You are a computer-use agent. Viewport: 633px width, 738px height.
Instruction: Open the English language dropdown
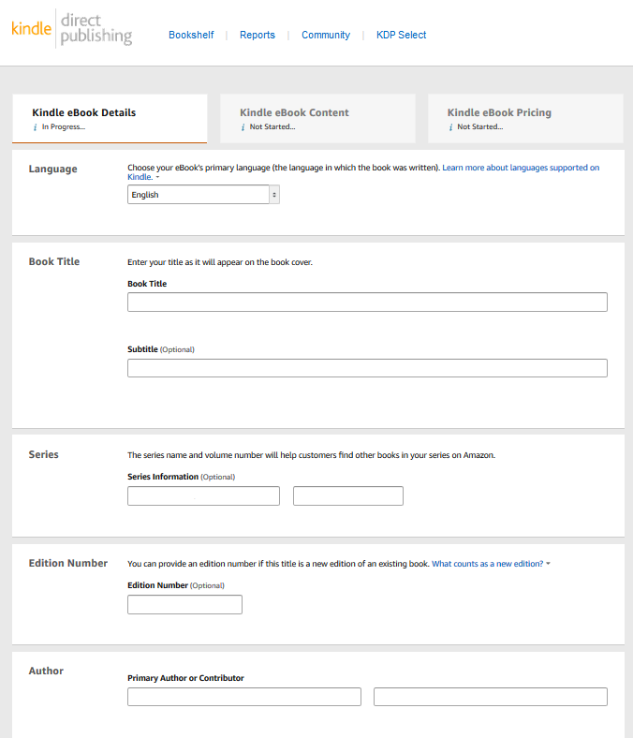(203, 195)
